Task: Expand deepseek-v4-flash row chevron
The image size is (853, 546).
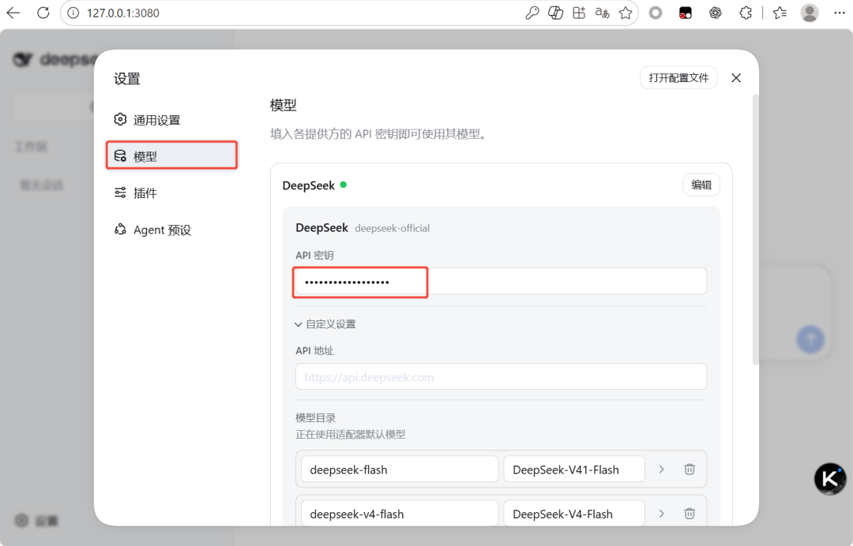Action: coord(662,514)
